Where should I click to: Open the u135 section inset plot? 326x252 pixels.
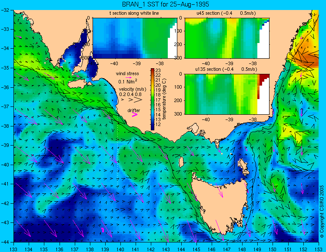227,94
